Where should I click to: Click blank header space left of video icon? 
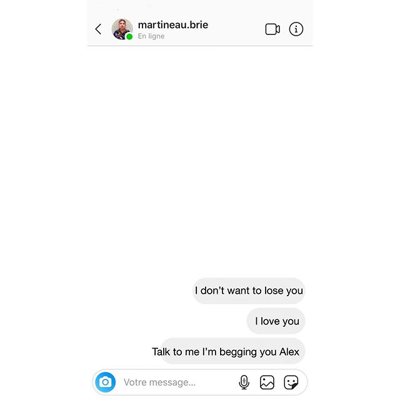236,29
